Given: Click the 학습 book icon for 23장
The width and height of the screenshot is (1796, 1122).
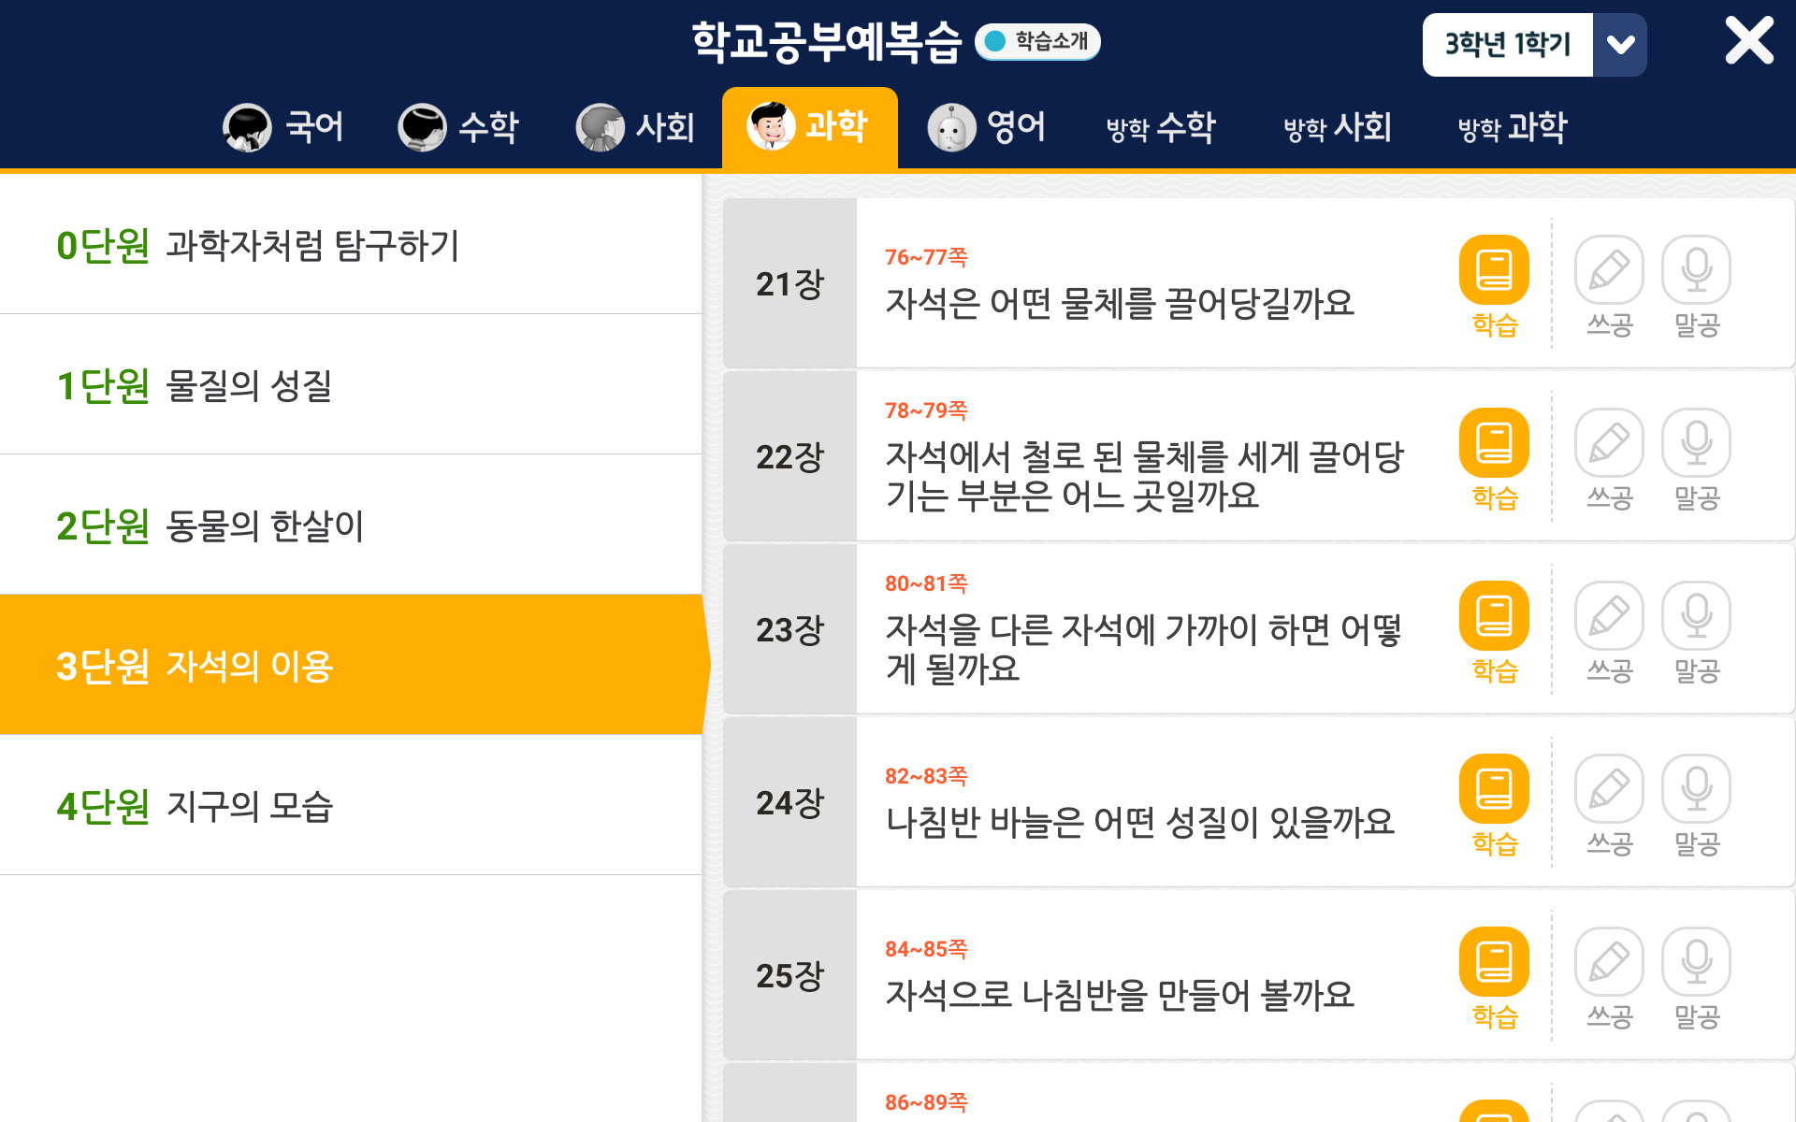Looking at the screenshot, I should click(1494, 617).
